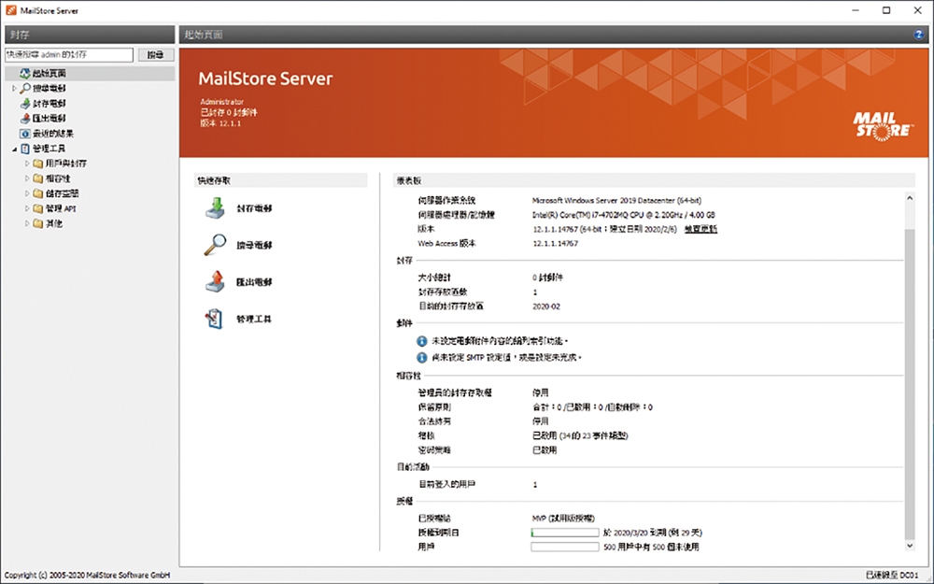The image size is (934, 584).
Task: Open 管理工具 from quick access list
Action: pos(254,319)
